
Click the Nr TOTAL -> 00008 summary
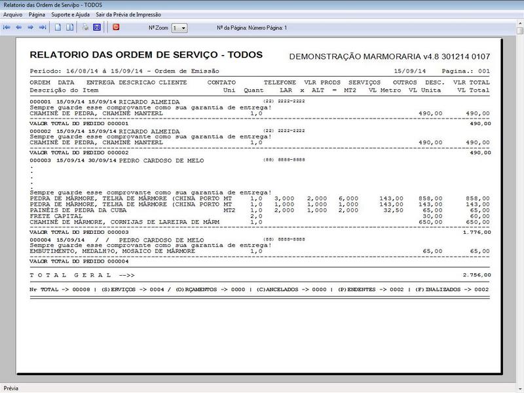pos(60,290)
